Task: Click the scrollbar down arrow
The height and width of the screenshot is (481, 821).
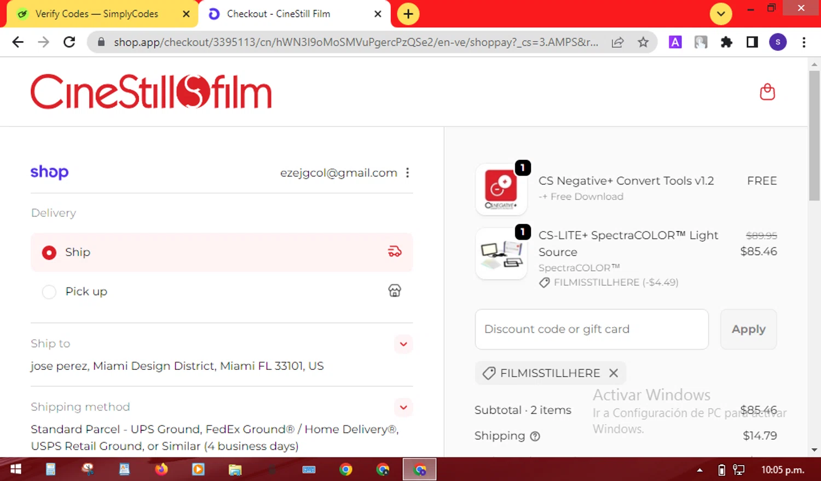Action: pyautogui.click(x=814, y=450)
